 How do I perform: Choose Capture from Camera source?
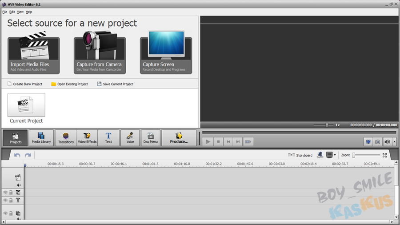(x=100, y=53)
